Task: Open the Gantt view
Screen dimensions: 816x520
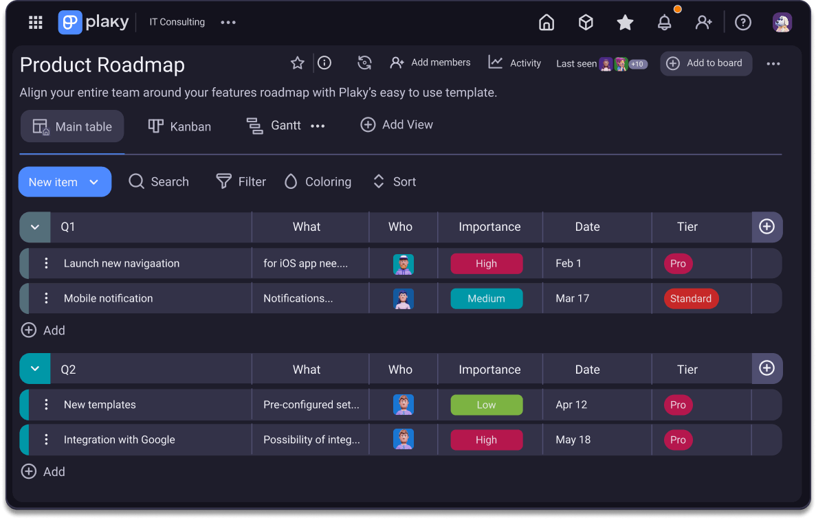Action: (274, 125)
